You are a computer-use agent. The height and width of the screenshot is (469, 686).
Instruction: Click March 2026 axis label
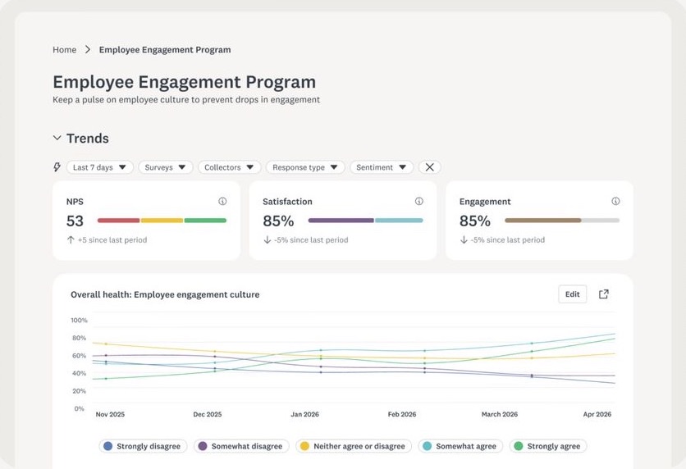pos(500,414)
